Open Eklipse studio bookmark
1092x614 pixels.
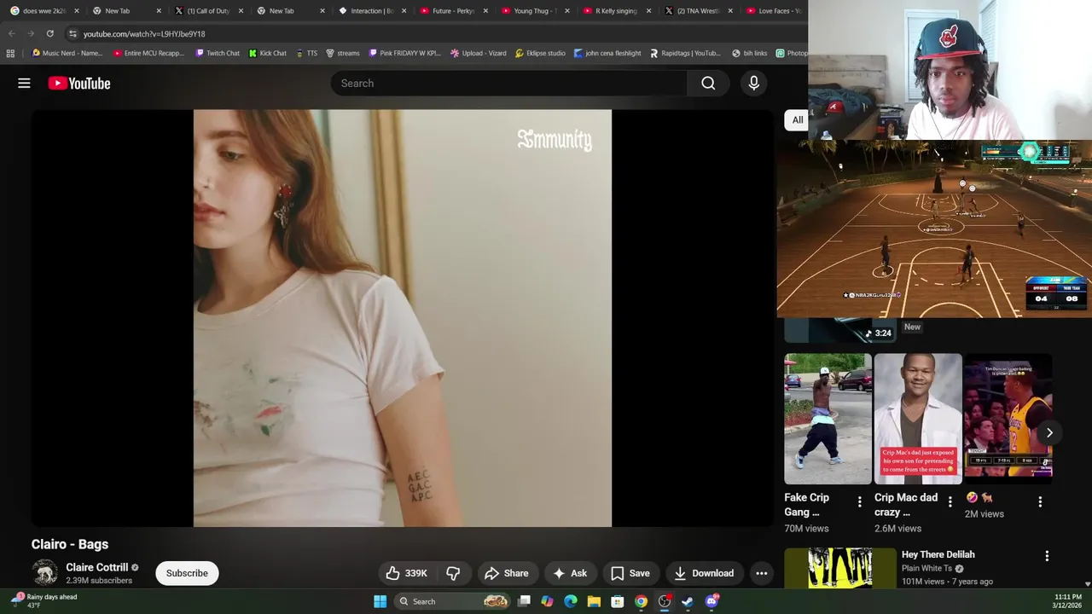click(x=540, y=53)
